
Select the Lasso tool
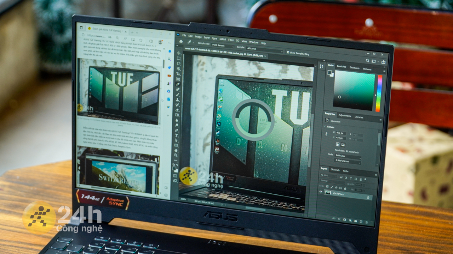point(178,64)
